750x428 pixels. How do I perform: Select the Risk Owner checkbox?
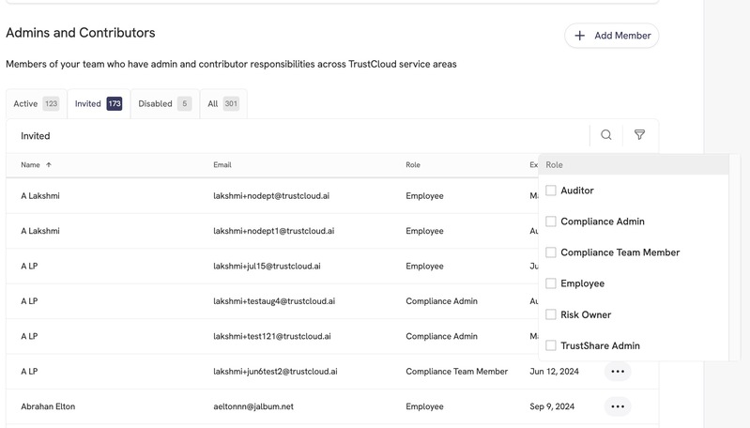(x=551, y=314)
